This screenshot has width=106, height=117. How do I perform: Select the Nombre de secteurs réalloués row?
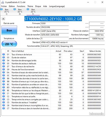[x=52, y=63]
